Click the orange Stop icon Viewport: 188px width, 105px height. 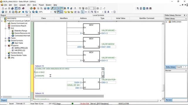tap(34, 8)
